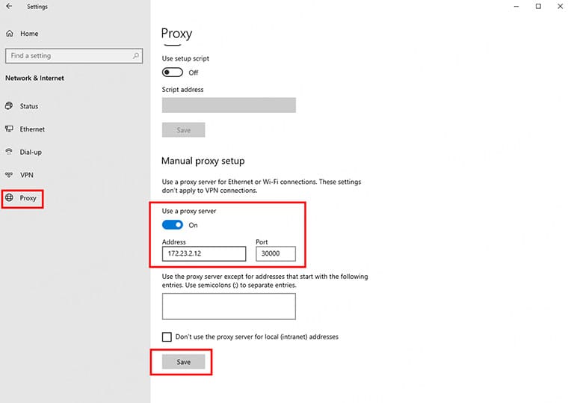Minimize the Settings window

click(x=516, y=7)
